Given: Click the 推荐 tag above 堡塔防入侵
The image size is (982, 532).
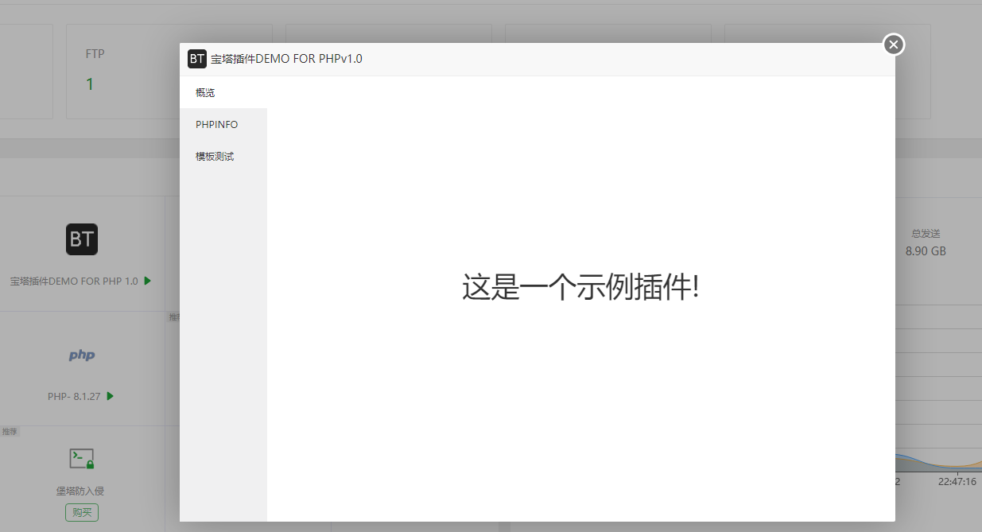Looking at the screenshot, I should coord(10,432).
